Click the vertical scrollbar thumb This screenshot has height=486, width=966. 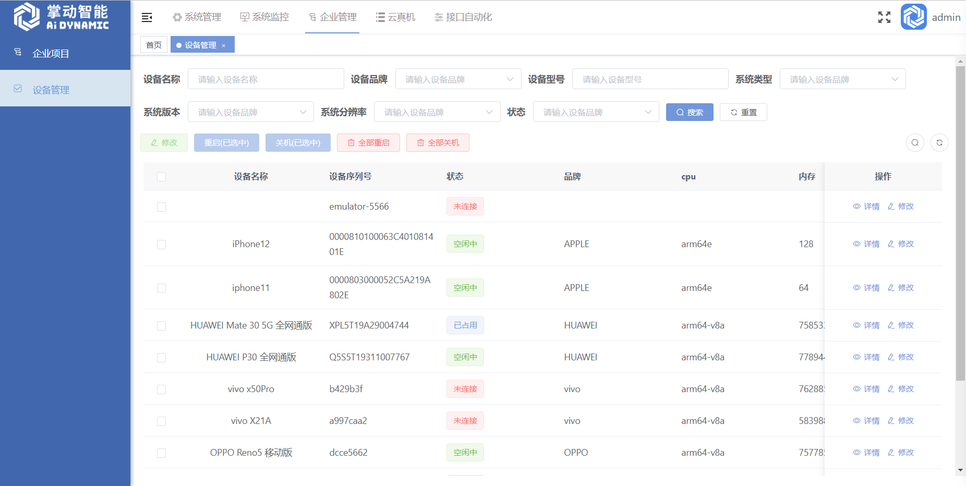[x=960, y=223]
